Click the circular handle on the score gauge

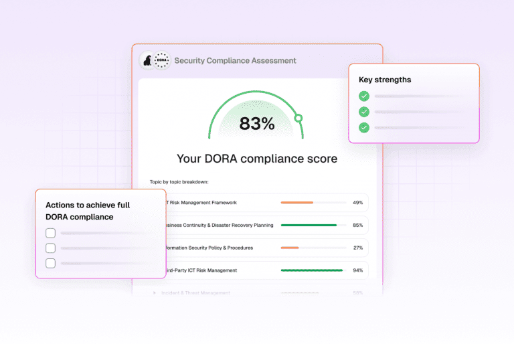[298, 118]
